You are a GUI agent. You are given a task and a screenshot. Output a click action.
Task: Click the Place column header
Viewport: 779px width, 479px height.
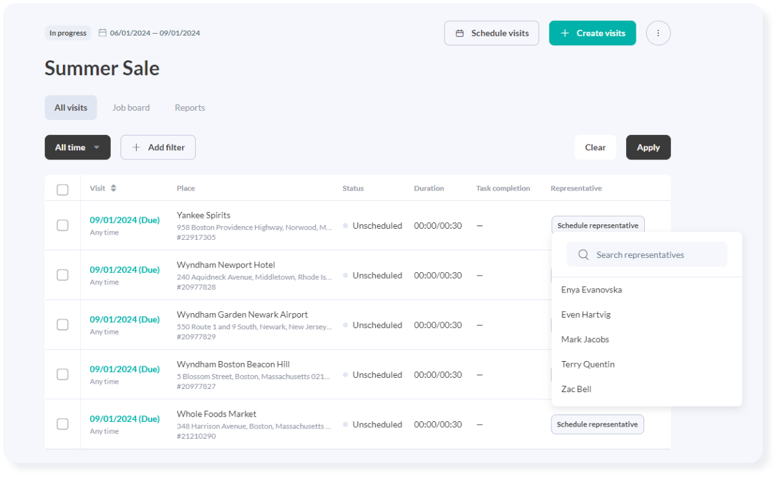pyautogui.click(x=186, y=189)
